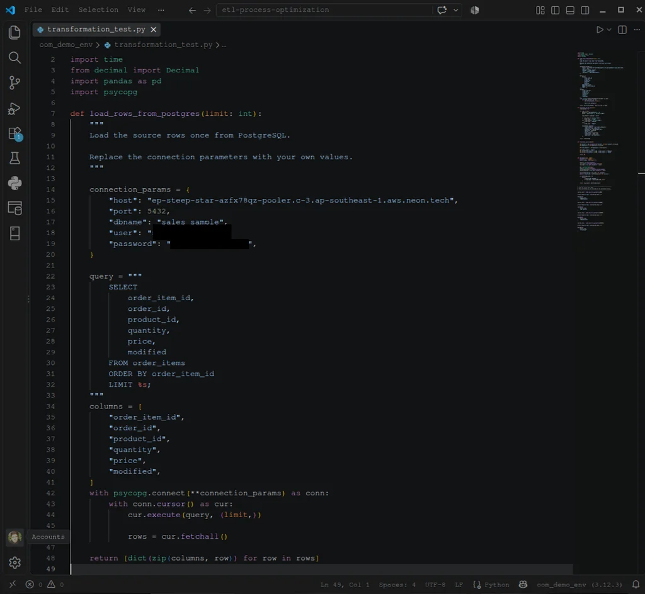Viewport: 645px width, 594px height.
Task: Open the database explorer icon in activity bar
Action: pyautogui.click(x=14, y=208)
